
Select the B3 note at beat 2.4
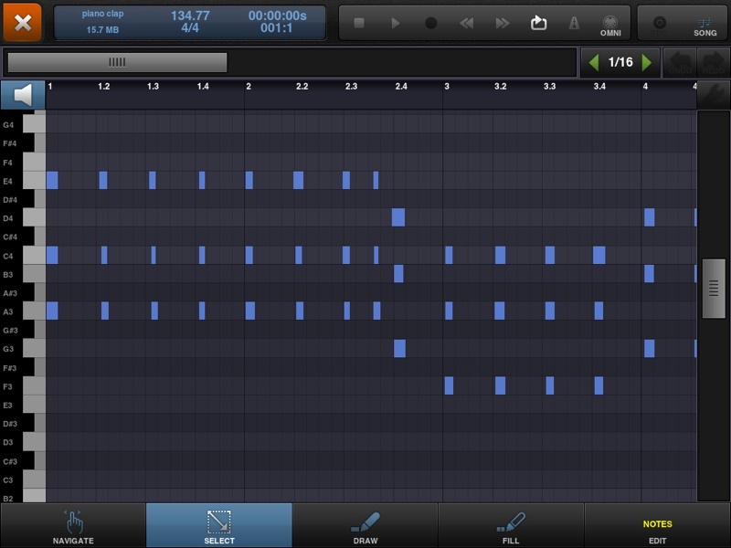[398, 274]
